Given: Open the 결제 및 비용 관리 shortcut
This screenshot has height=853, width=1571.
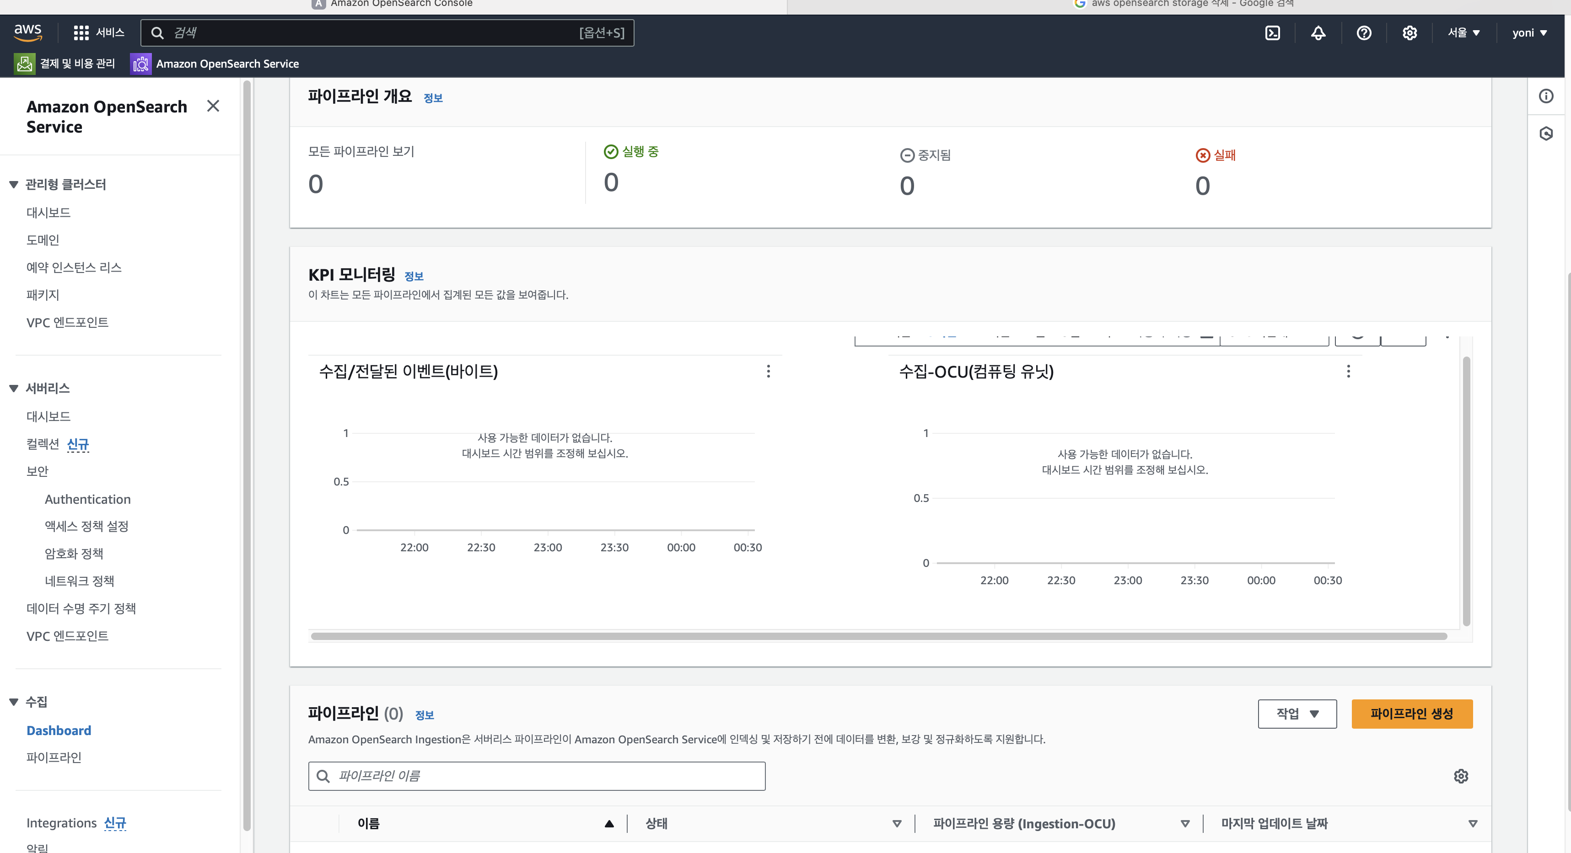Looking at the screenshot, I should click(x=65, y=64).
